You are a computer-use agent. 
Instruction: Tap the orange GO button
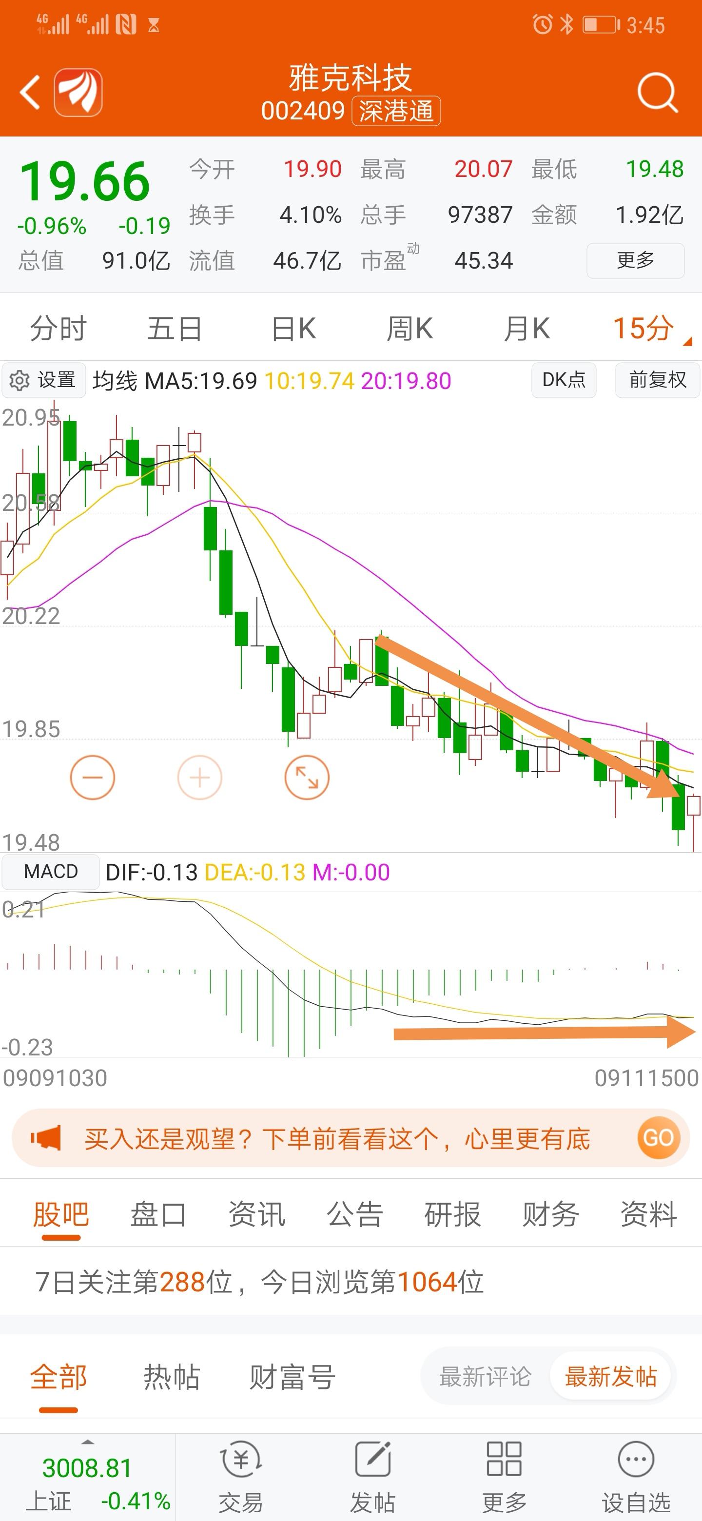[658, 1137]
